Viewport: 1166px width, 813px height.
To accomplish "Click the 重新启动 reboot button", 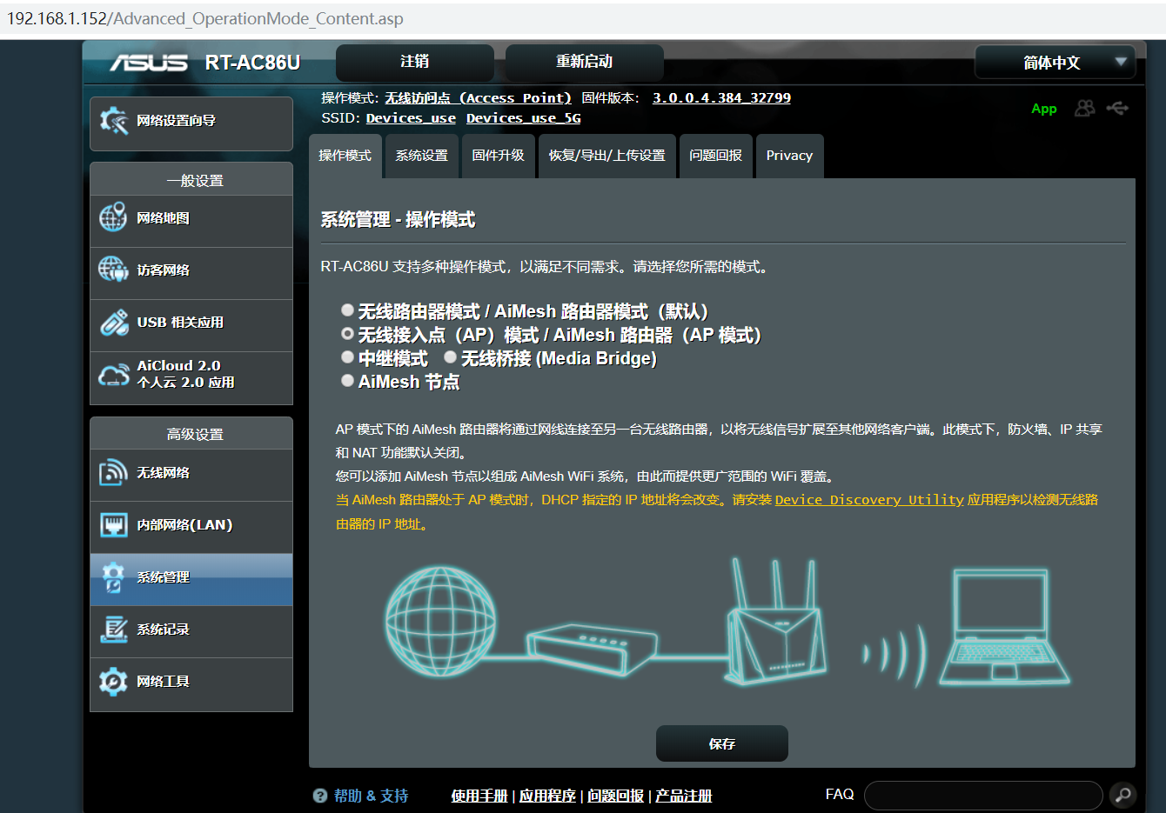I will [584, 62].
